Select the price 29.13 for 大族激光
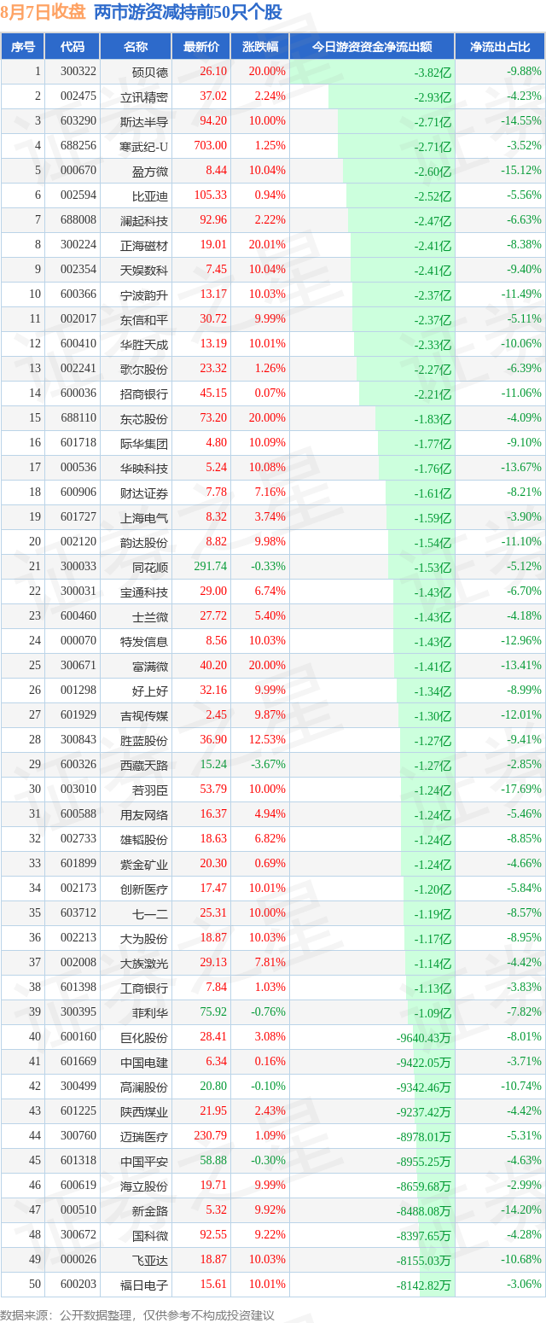Viewport: 546px width, 1323px height. 213,963
